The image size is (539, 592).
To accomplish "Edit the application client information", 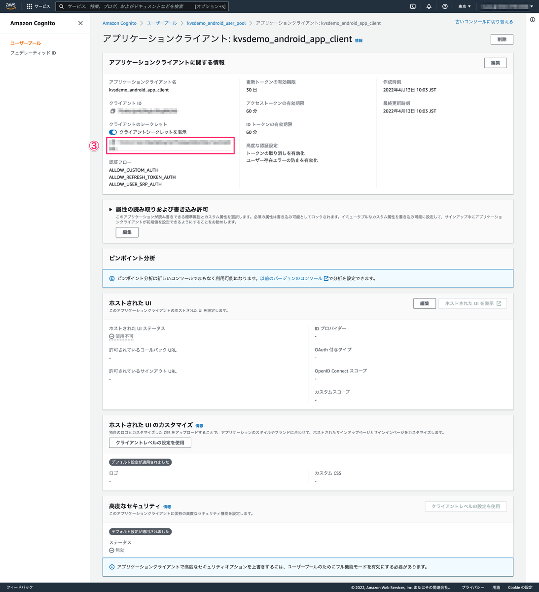I will click(496, 63).
